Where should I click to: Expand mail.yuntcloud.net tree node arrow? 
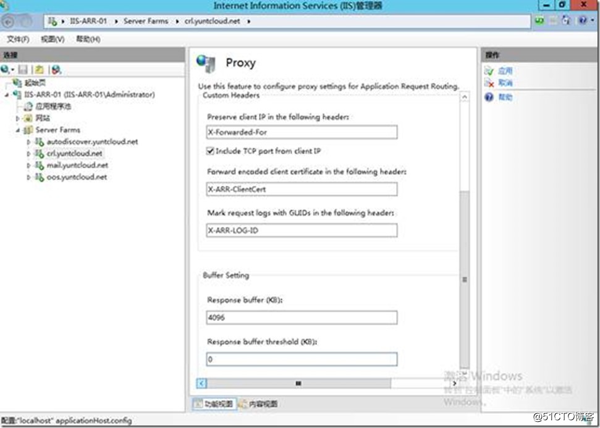tap(28, 166)
